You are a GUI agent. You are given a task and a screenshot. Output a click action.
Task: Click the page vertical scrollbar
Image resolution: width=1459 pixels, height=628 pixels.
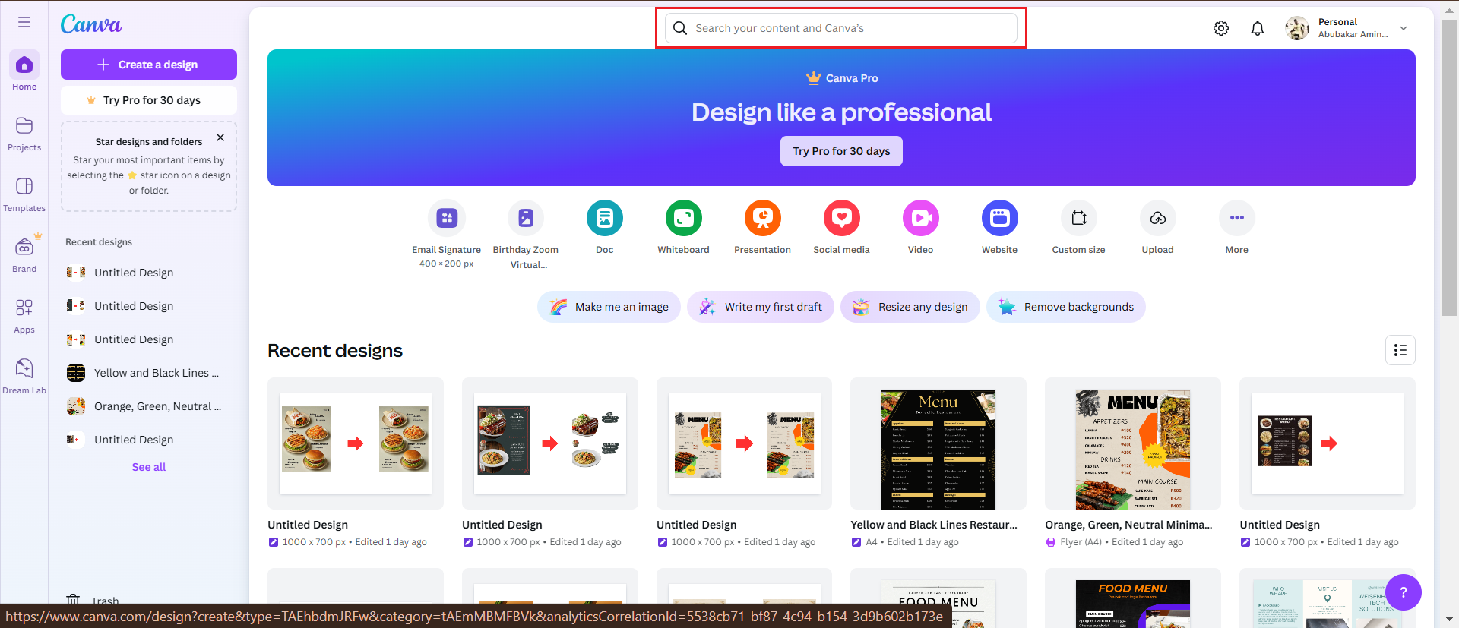click(x=1450, y=167)
